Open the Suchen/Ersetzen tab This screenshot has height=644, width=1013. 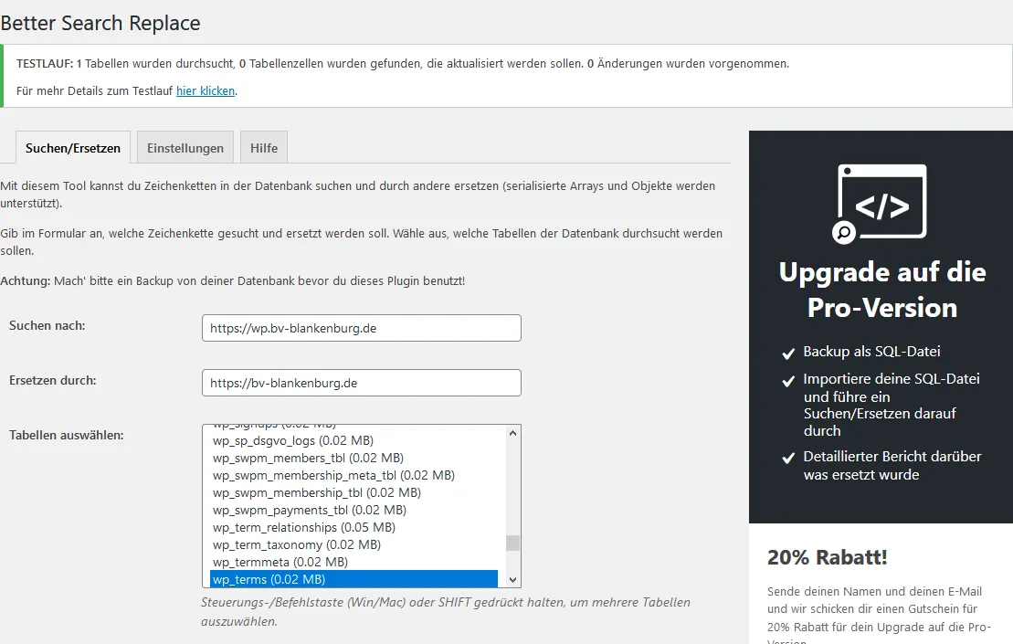point(73,148)
